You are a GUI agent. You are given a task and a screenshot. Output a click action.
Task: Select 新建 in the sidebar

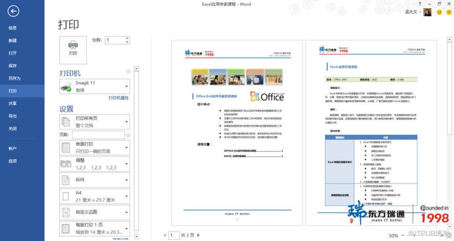pos(12,41)
